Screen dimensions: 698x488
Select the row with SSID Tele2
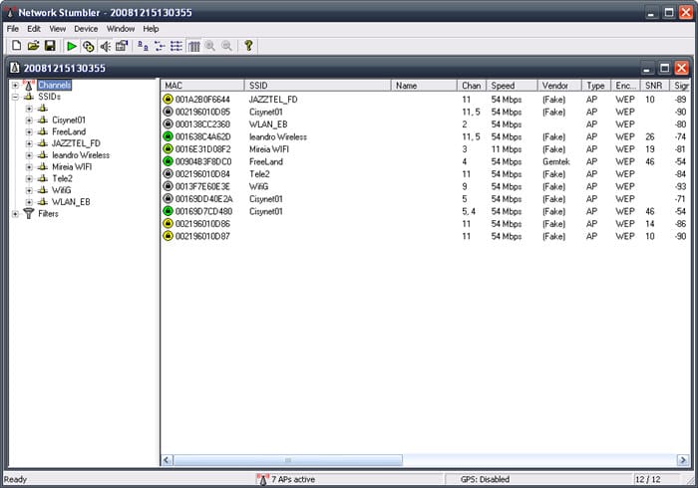(425, 173)
